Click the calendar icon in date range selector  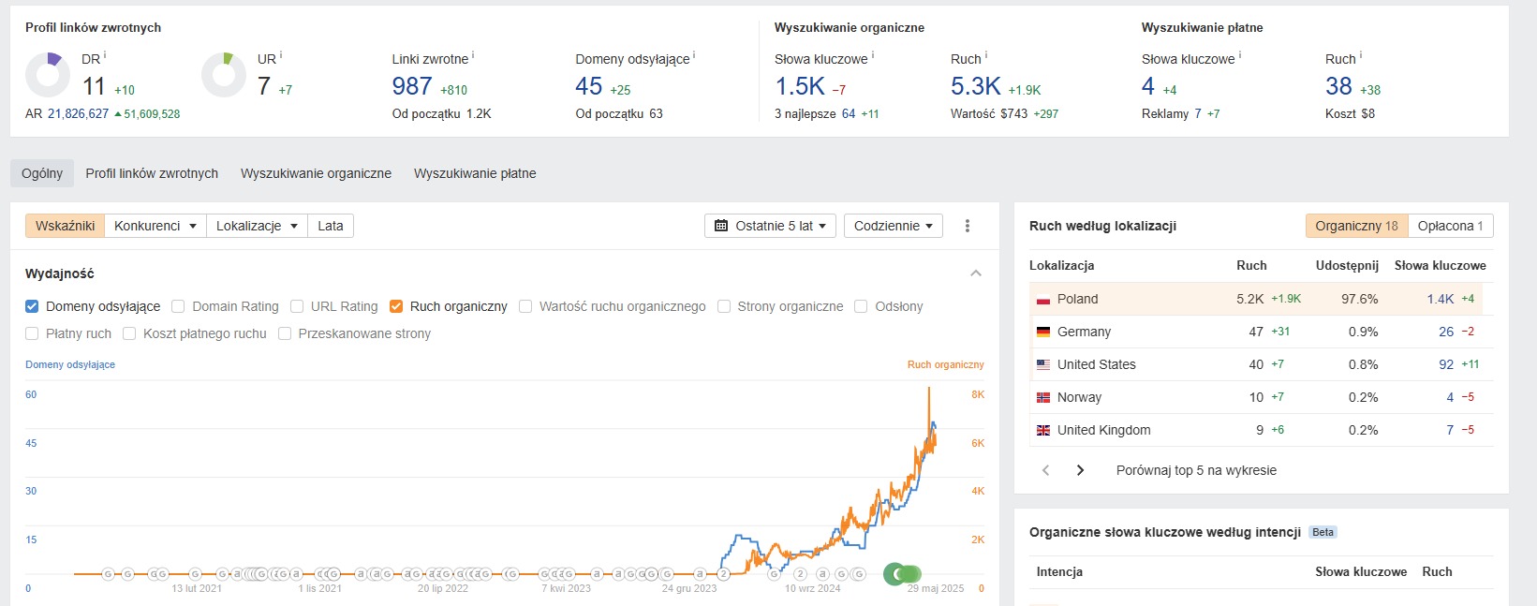[721, 226]
